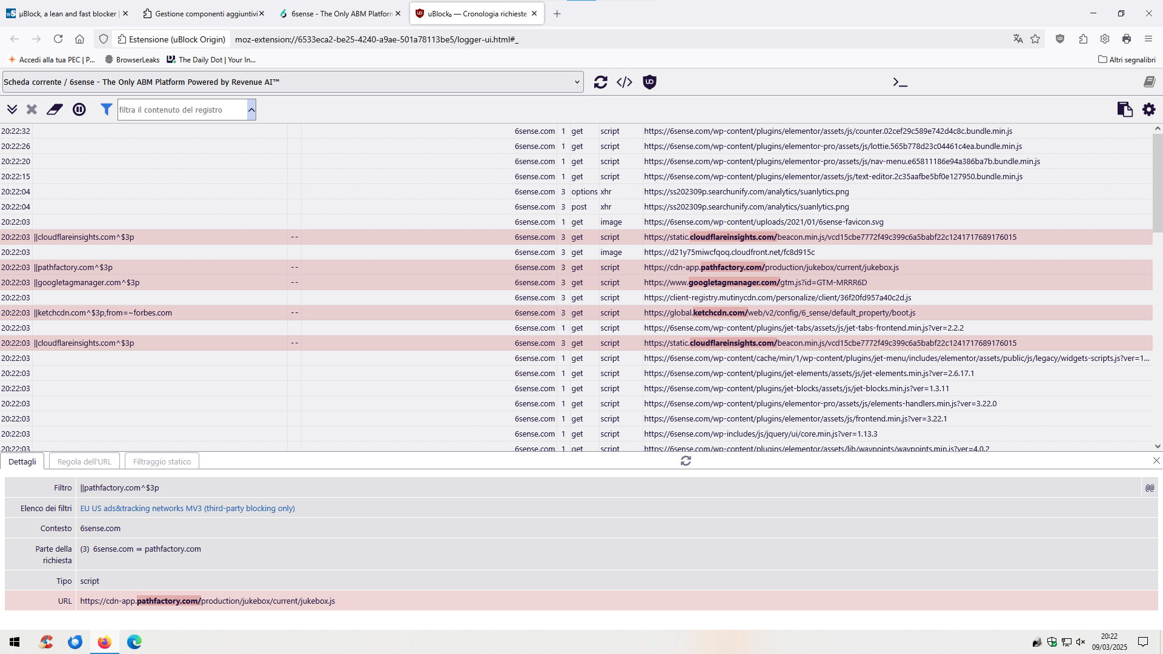The image size is (1163, 654).
Task: Open the Filtraggio statico tab
Action: tap(162, 461)
